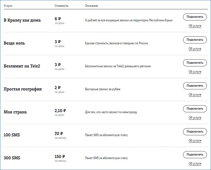This screenshot has width=211, height=170.
Task: Open Об услуге for Безлимит на Tele2
Action: [x=195, y=72]
